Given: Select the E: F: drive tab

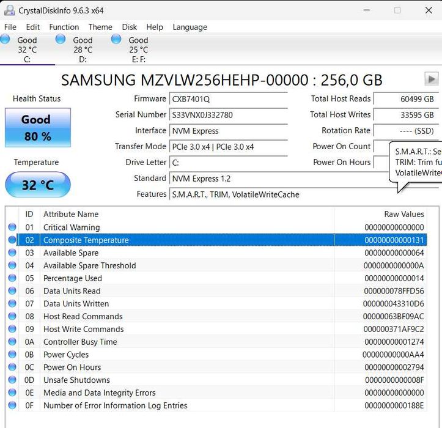Looking at the screenshot, I should click(x=138, y=50).
